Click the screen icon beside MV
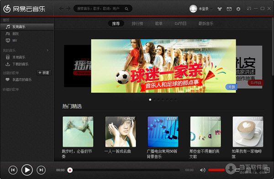This screenshot has width=274, height=179. (8, 41)
